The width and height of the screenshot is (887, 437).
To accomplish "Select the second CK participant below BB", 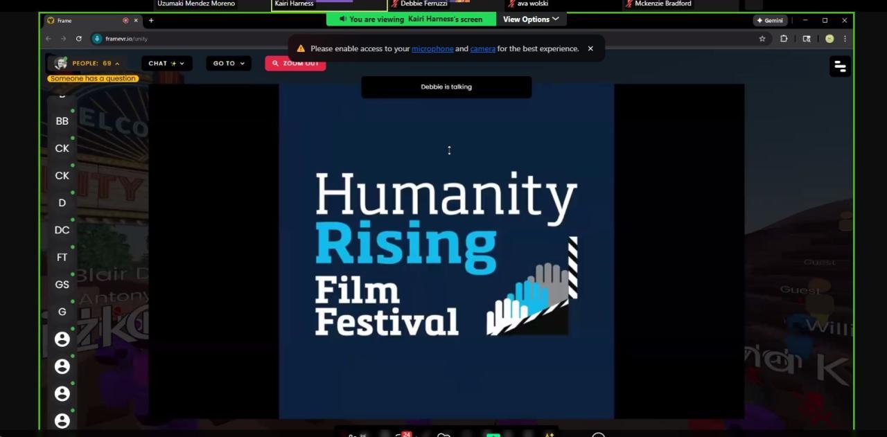I will [62, 176].
